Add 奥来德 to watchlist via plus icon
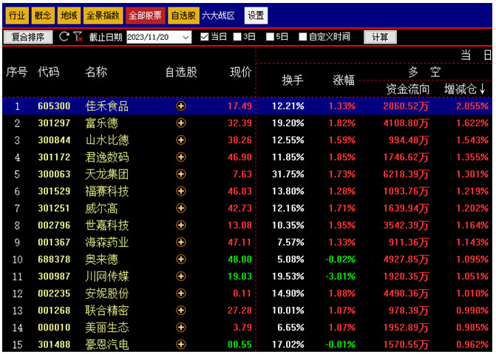 click(x=181, y=260)
